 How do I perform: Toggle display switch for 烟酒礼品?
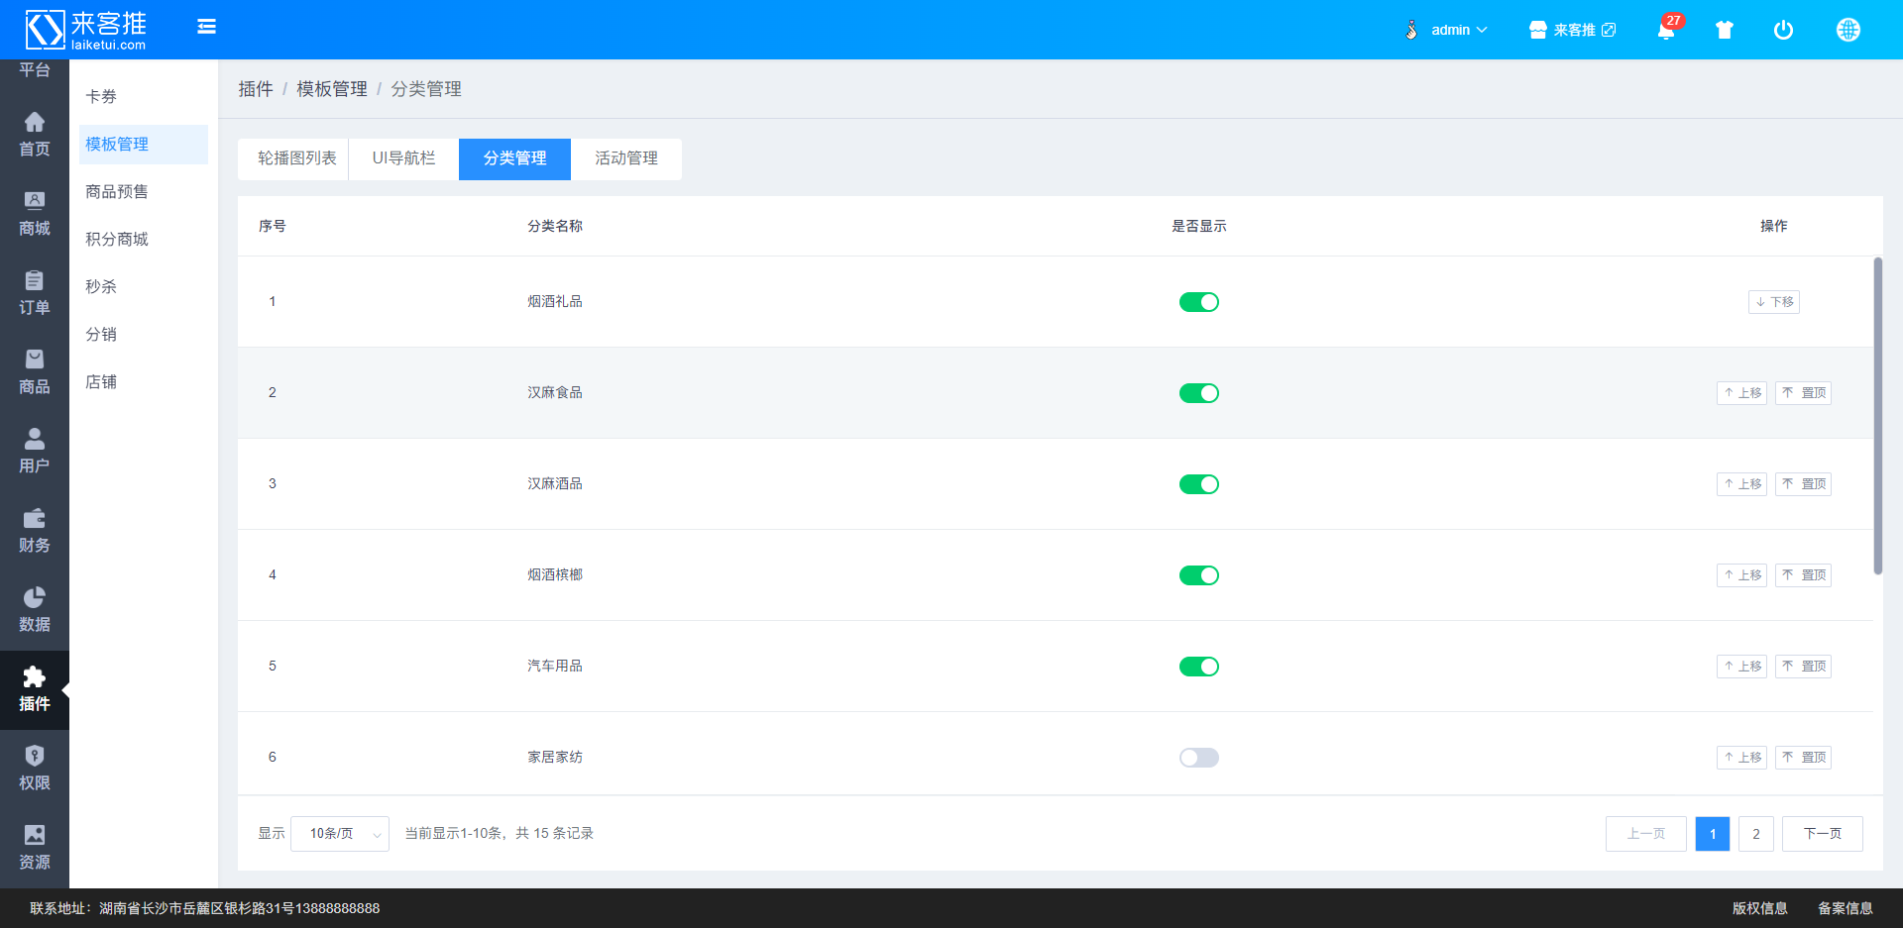1198,302
